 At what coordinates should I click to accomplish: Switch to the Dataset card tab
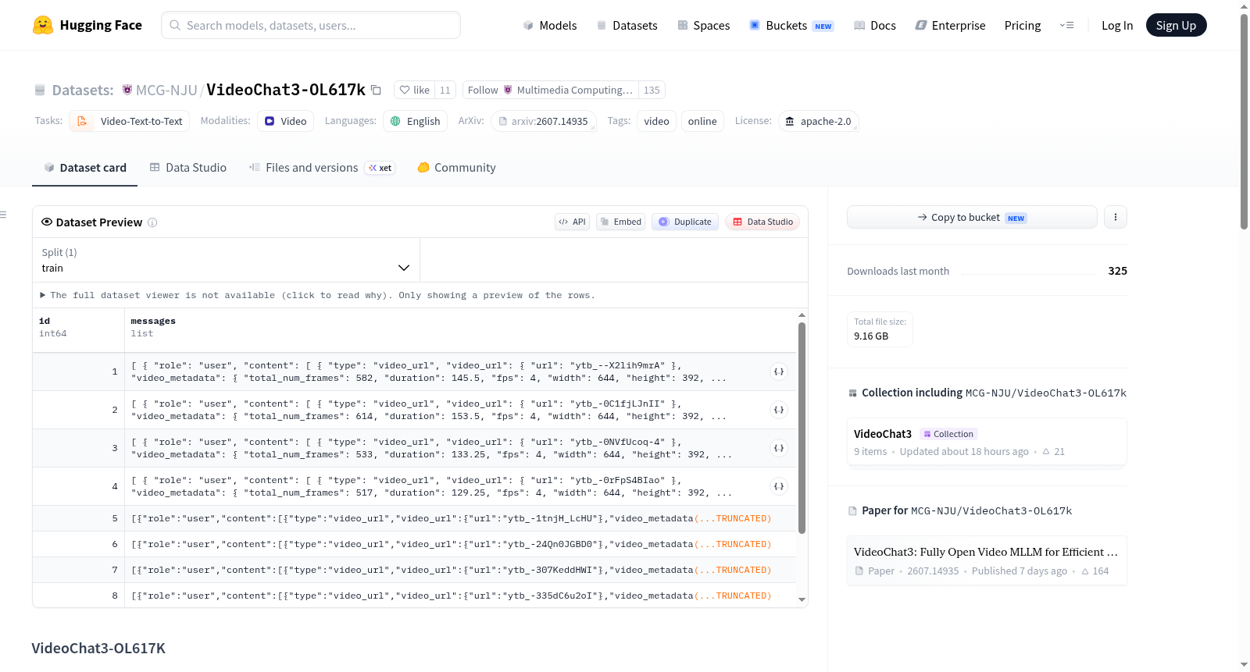(x=84, y=168)
